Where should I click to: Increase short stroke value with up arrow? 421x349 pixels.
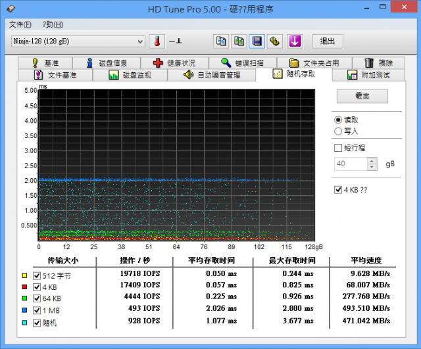pos(372,161)
